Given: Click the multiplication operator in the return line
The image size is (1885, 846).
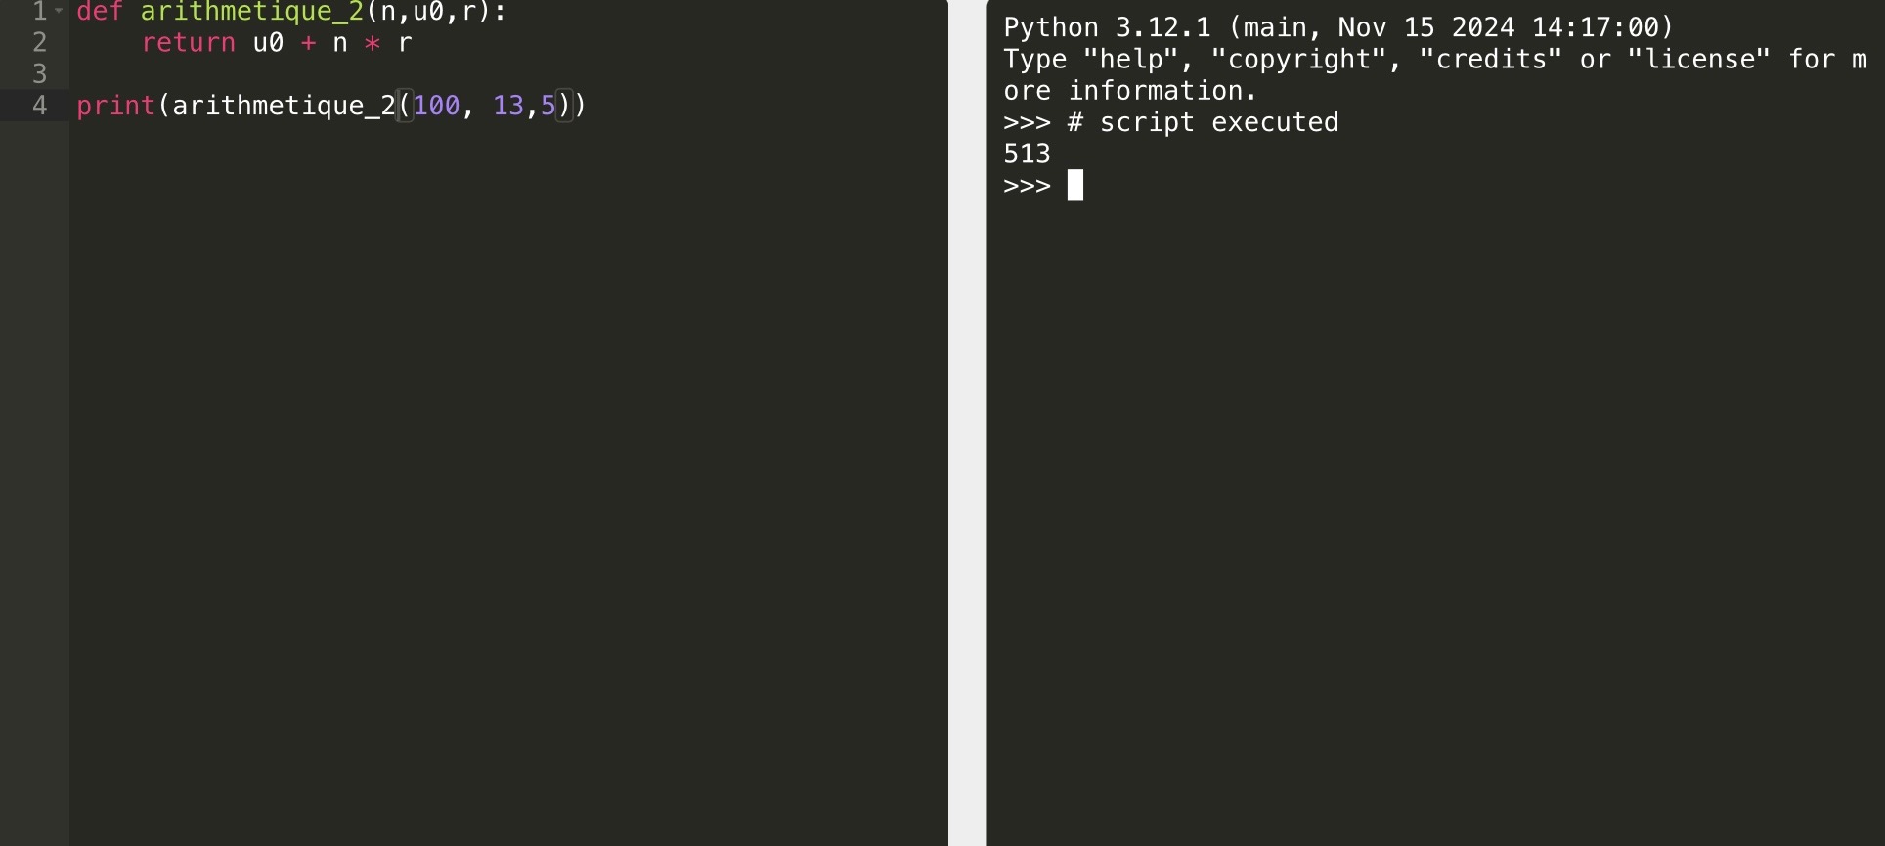Looking at the screenshot, I should click(x=373, y=43).
